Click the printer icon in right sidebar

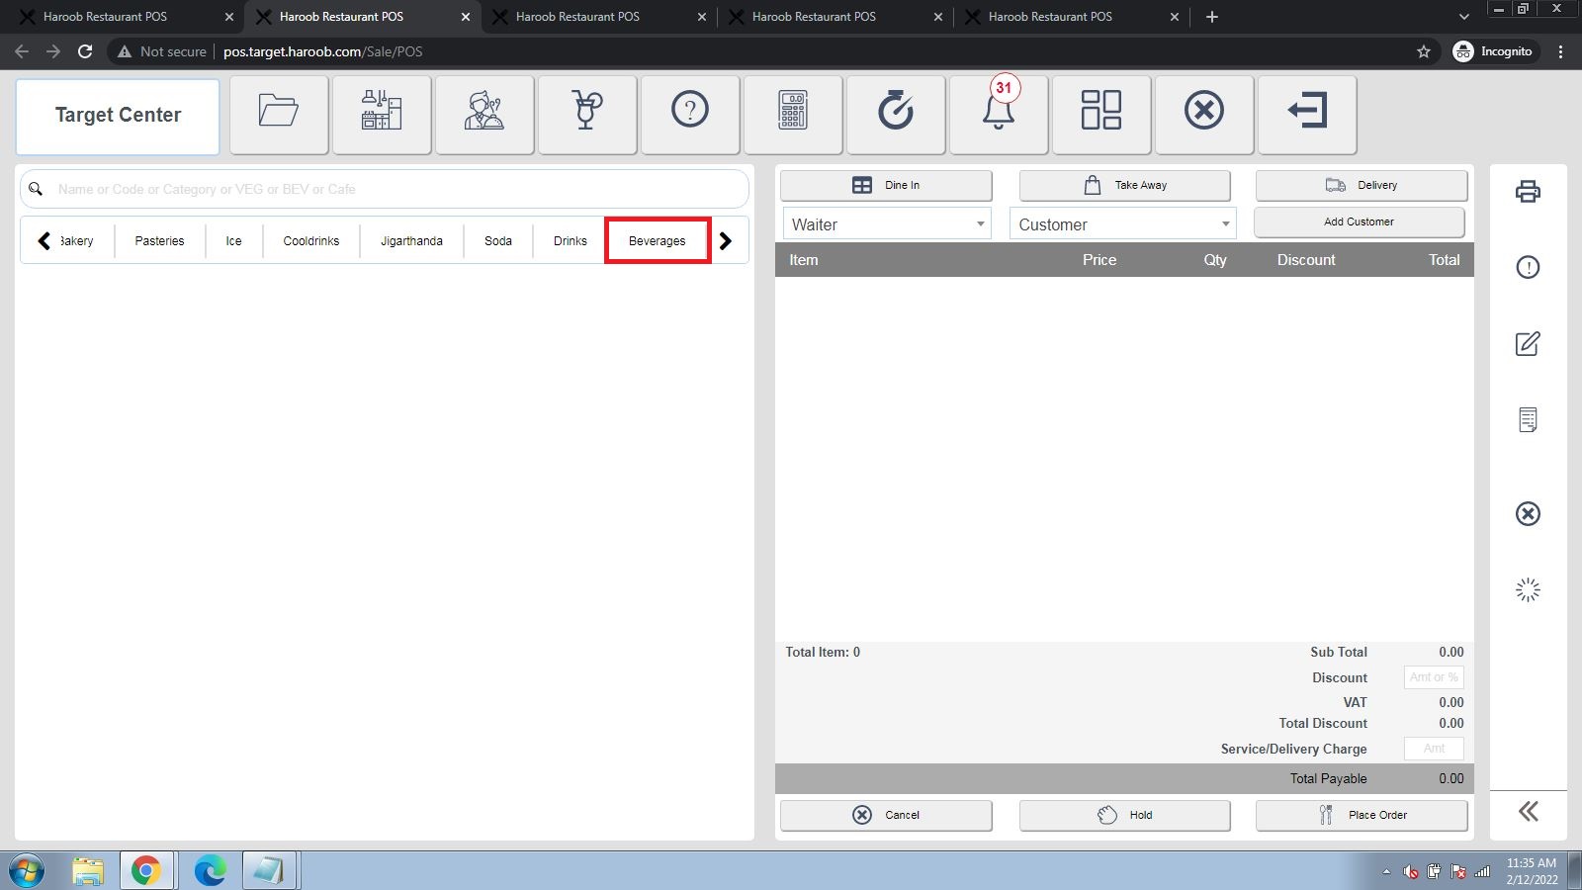click(x=1528, y=191)
